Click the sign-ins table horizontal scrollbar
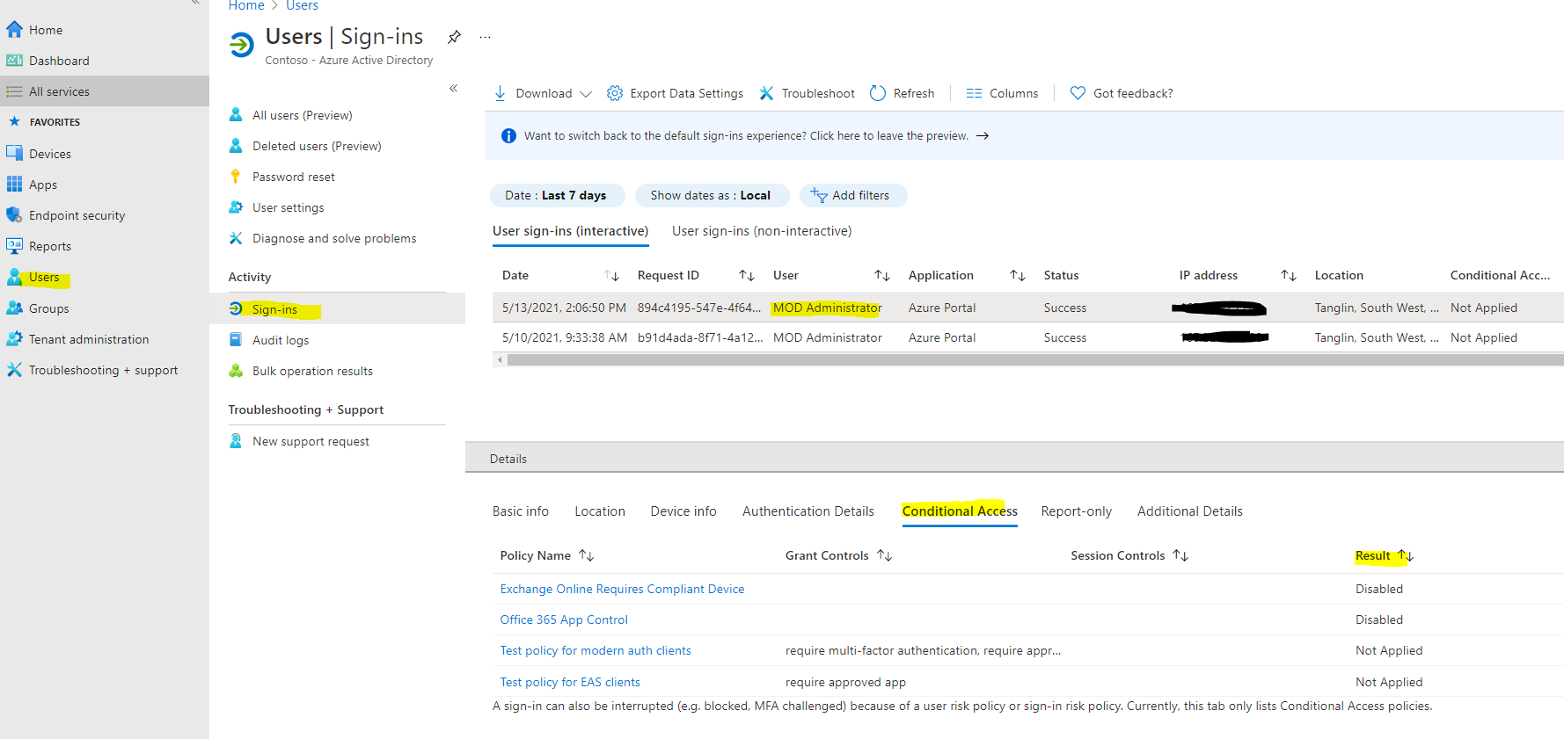 coord(1035,359)
